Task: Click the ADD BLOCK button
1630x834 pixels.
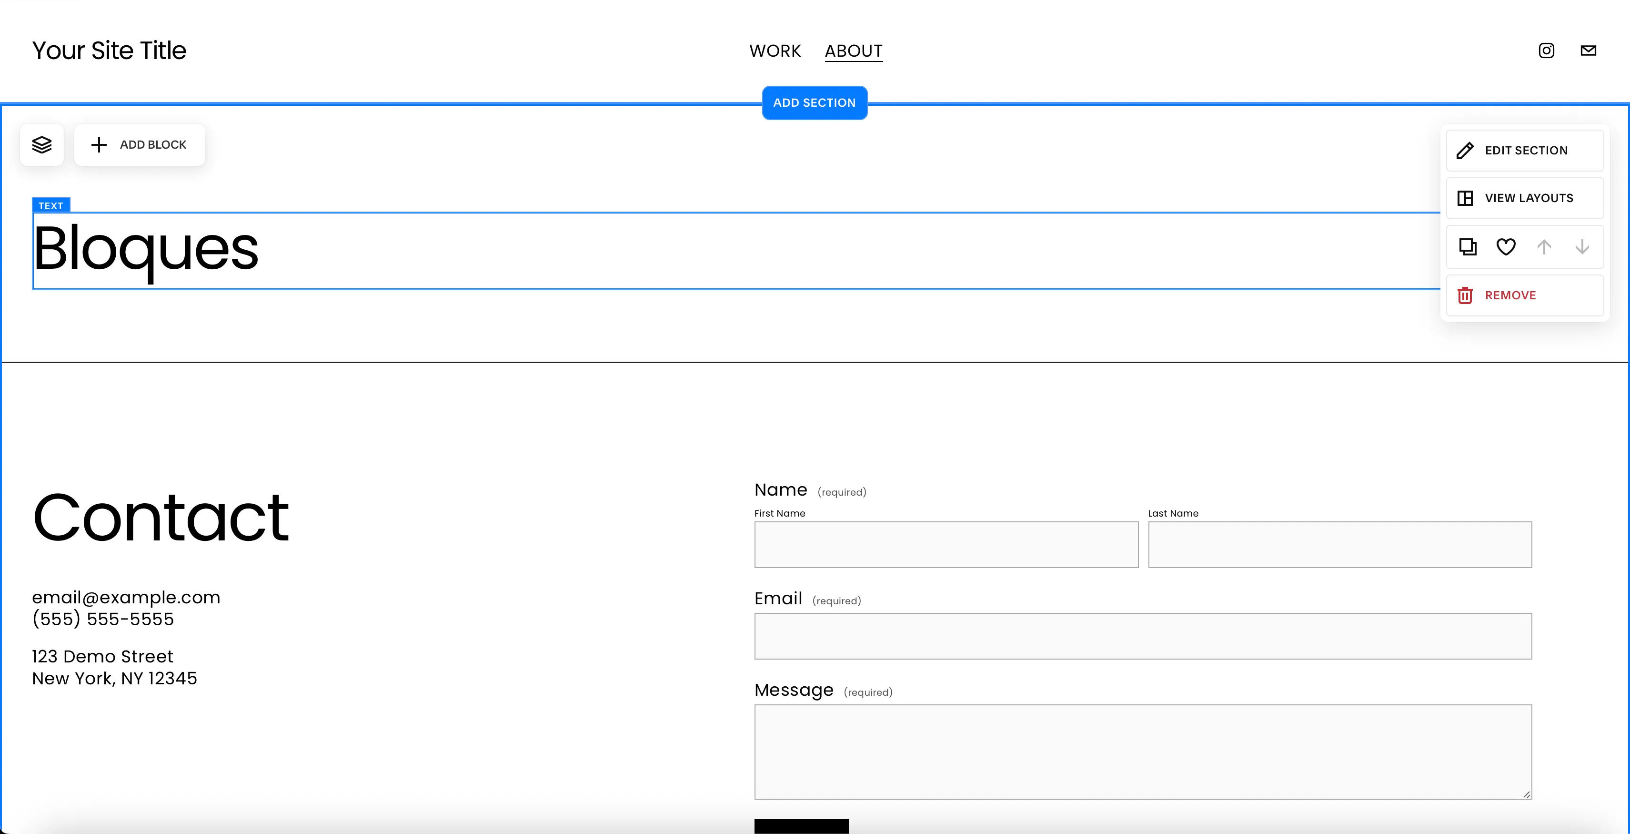Action: [x=139, y=144]
